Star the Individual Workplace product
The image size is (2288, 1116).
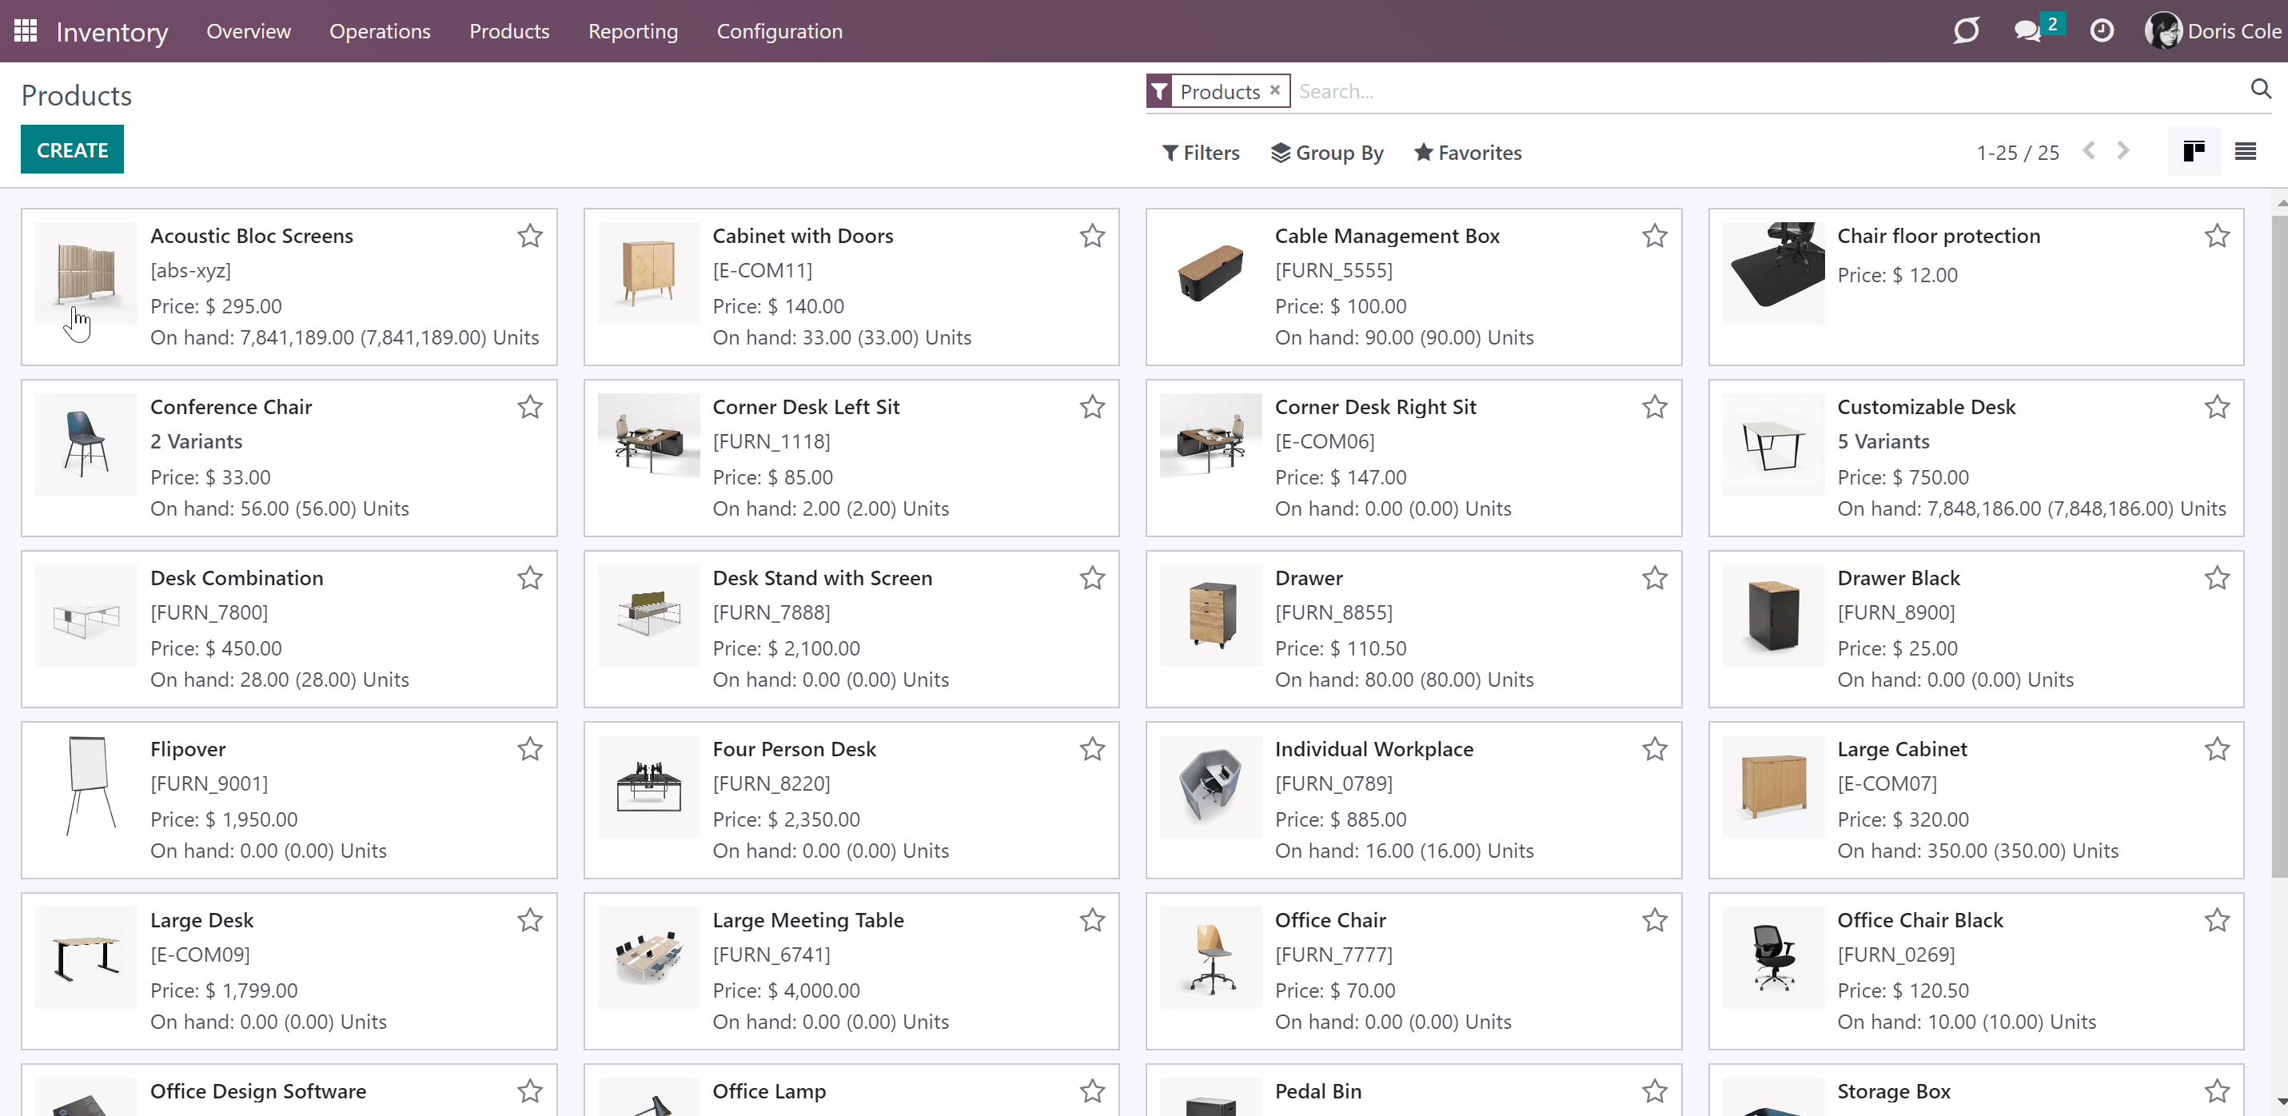[1655, 749]
